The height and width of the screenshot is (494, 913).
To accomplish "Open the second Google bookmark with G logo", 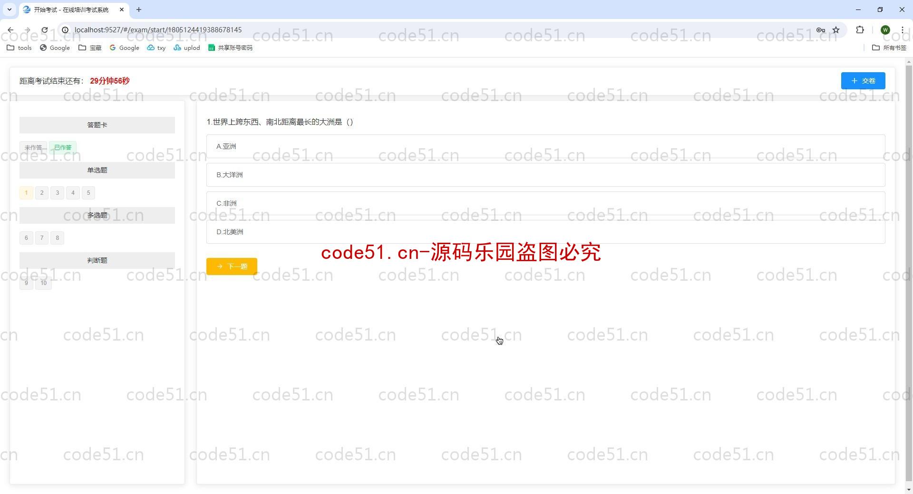I will click(124, 48).
